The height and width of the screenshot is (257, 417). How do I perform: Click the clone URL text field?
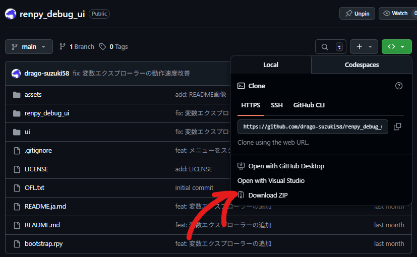pyautogui.click(x=313, y=126)
